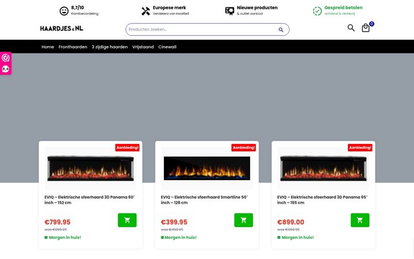
Task: Go to Home menu item
Action: [x=48, y=47]
